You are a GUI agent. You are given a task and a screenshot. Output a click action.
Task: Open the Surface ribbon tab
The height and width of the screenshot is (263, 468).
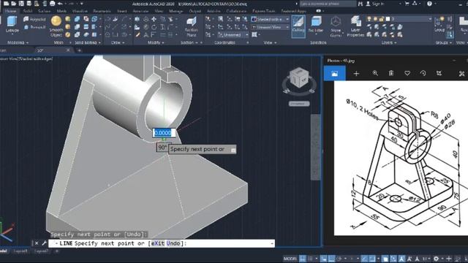click(x=44, y=11)
